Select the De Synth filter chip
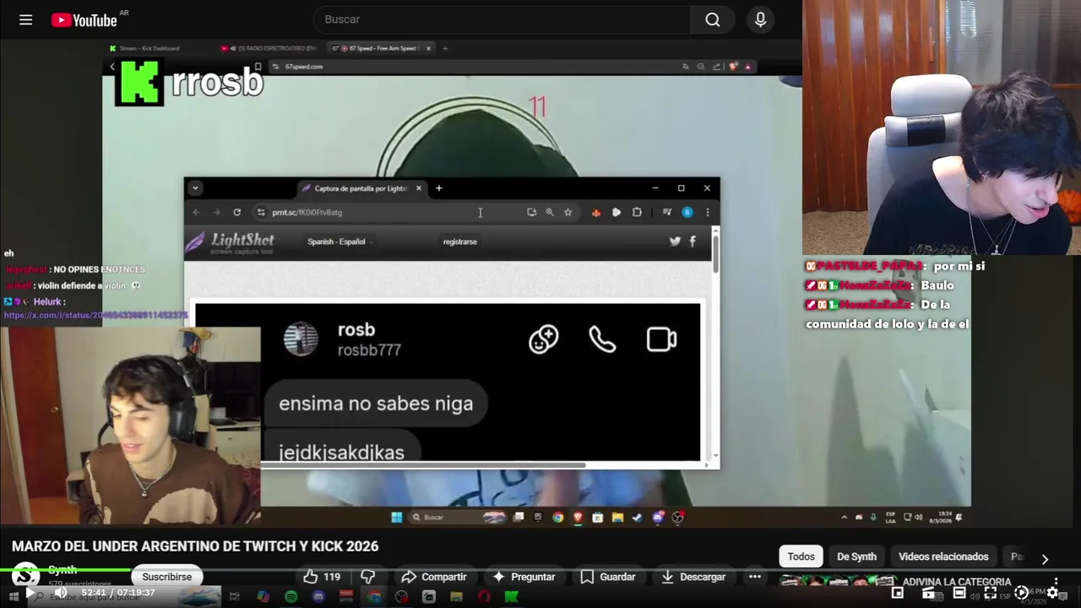1081x608 pixels. (x=856, y=556)
